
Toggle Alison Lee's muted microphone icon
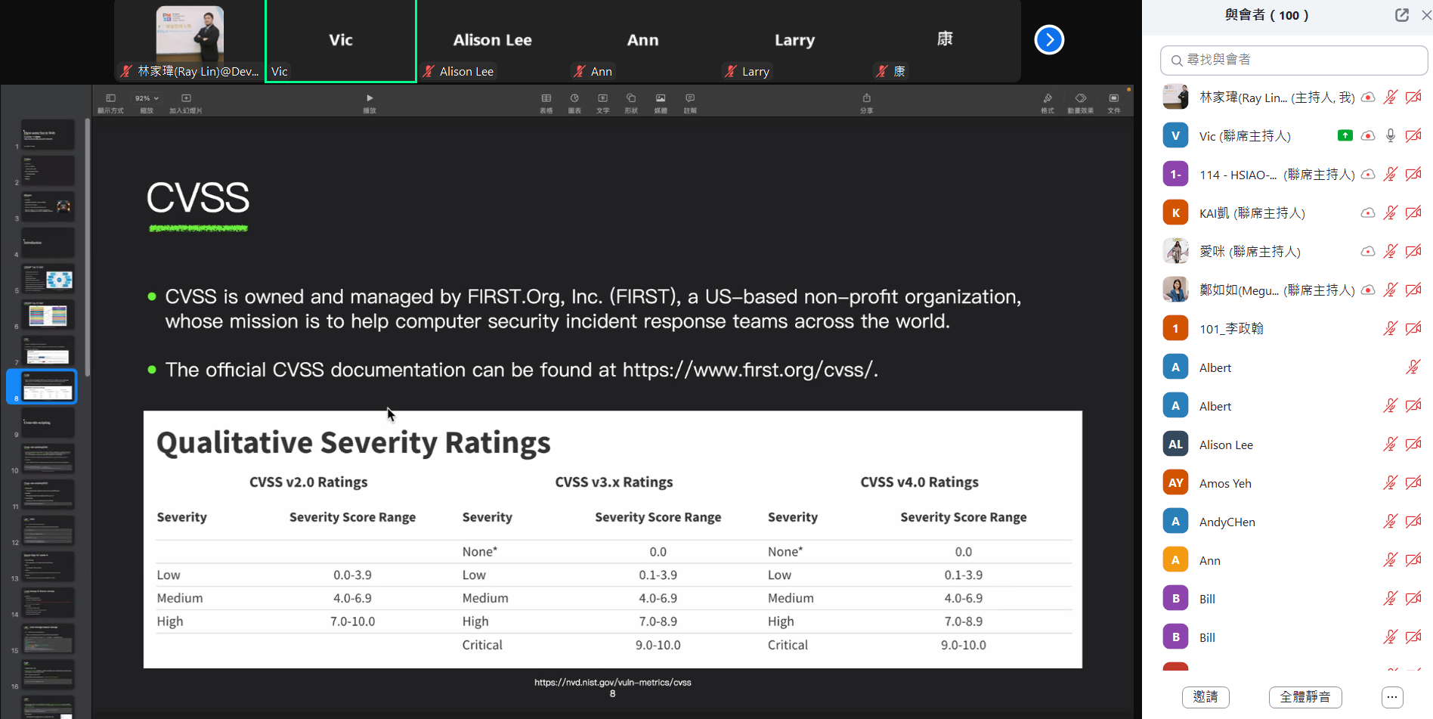coord(1390,445)
